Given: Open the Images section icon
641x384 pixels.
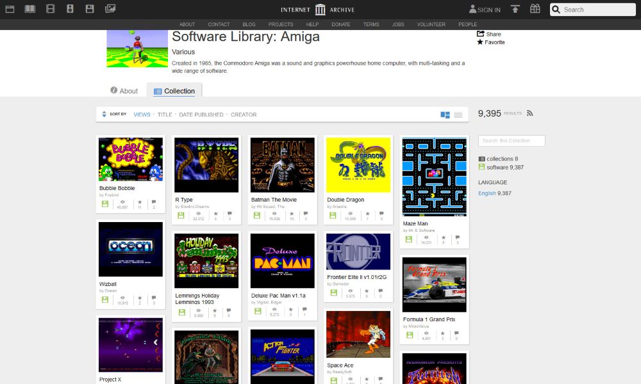Looking at the screenshot, I should [110, 9].
